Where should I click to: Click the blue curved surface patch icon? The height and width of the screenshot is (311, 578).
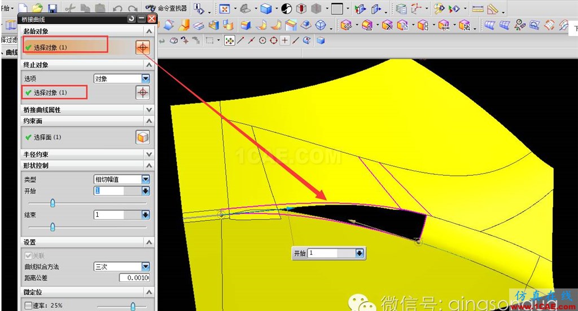click(x=489, y=25)
